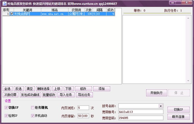This screenshot has width=194, height=124.
Task: Click the 添加 button
Action: 102,89
